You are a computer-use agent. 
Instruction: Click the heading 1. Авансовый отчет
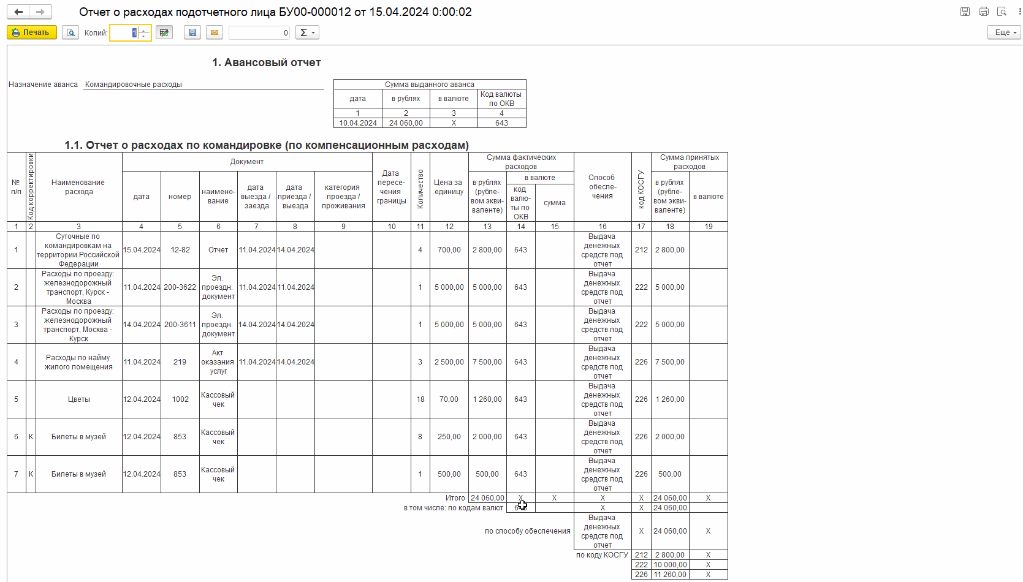(267, 62)
